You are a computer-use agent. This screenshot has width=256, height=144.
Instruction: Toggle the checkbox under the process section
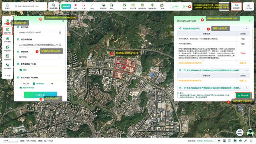click(20, 70)
